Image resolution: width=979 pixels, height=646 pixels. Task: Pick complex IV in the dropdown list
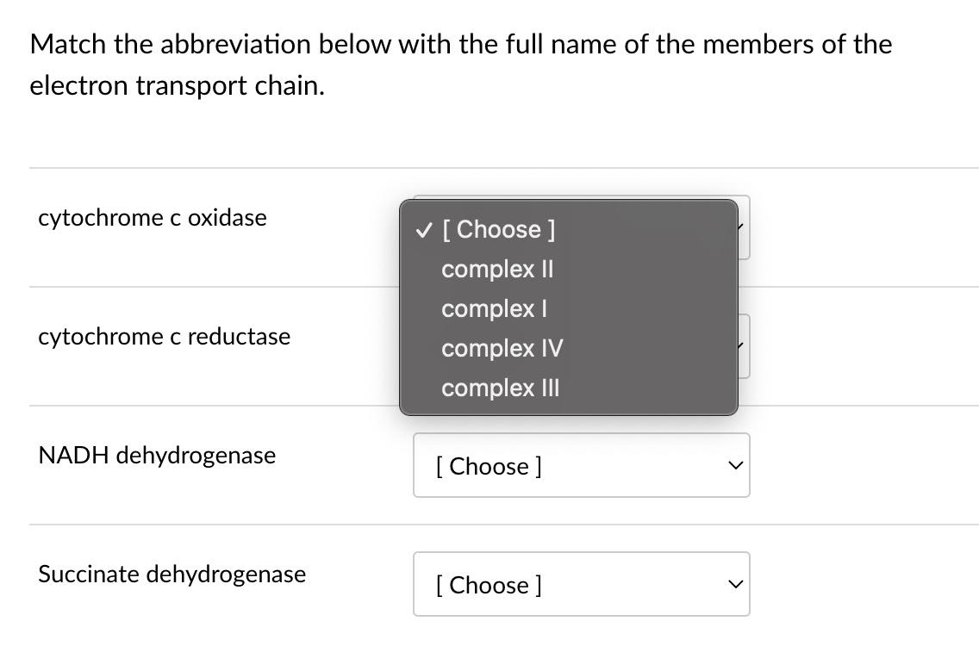point(502,348)
